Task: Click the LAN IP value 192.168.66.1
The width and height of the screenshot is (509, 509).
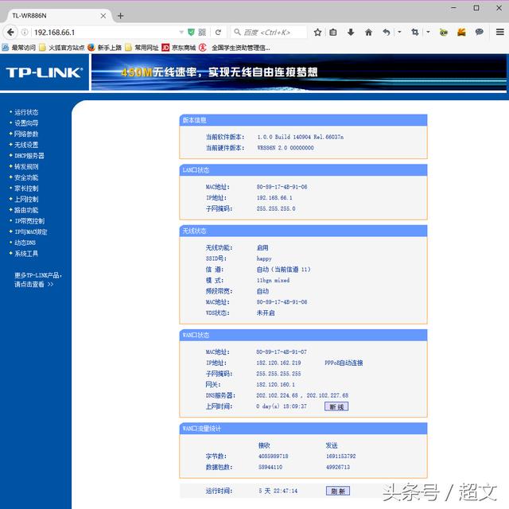Action: coord(274,198)
